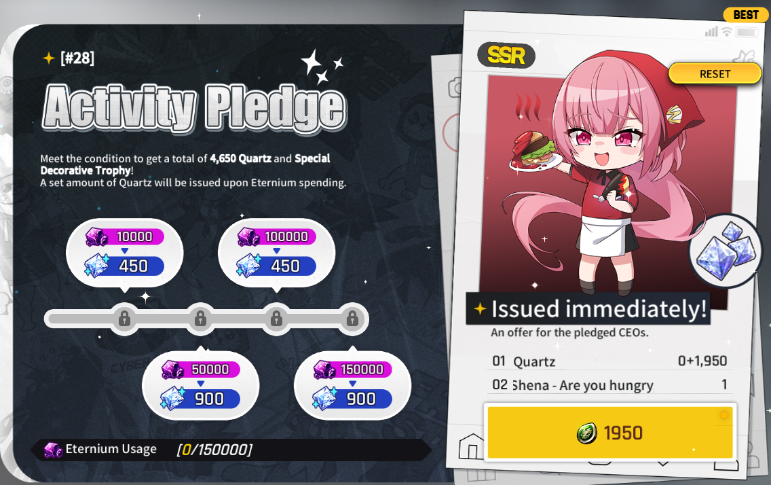771x485 pixels.
Task: Select the 50000 Eternium reward bubble
Action: (x=201, y=385)
